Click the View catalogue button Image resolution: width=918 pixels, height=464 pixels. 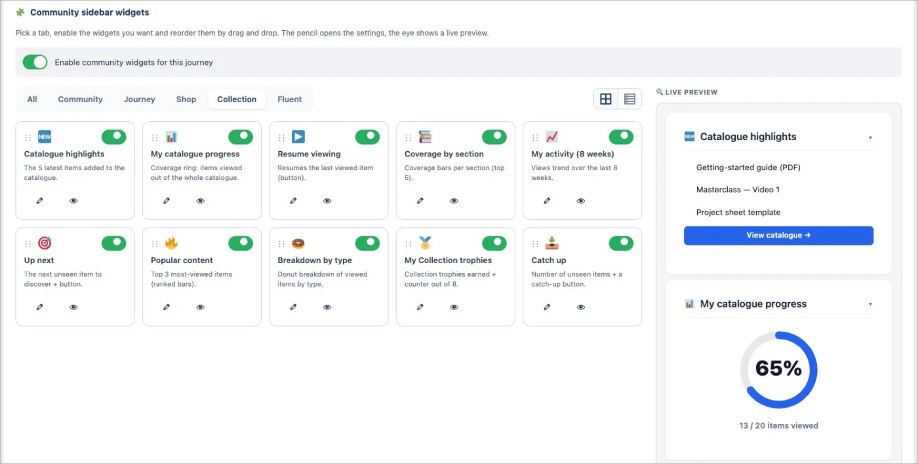click(x=778, y=236)
